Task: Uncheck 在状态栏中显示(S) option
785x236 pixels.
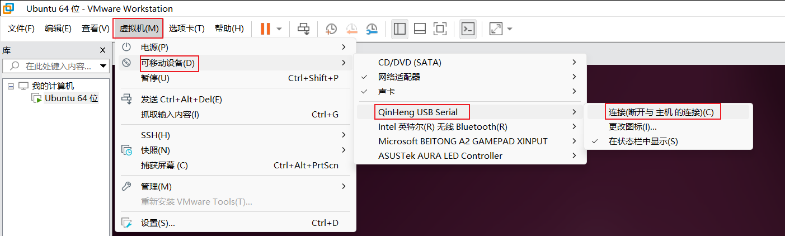Action: pos(643,141)
